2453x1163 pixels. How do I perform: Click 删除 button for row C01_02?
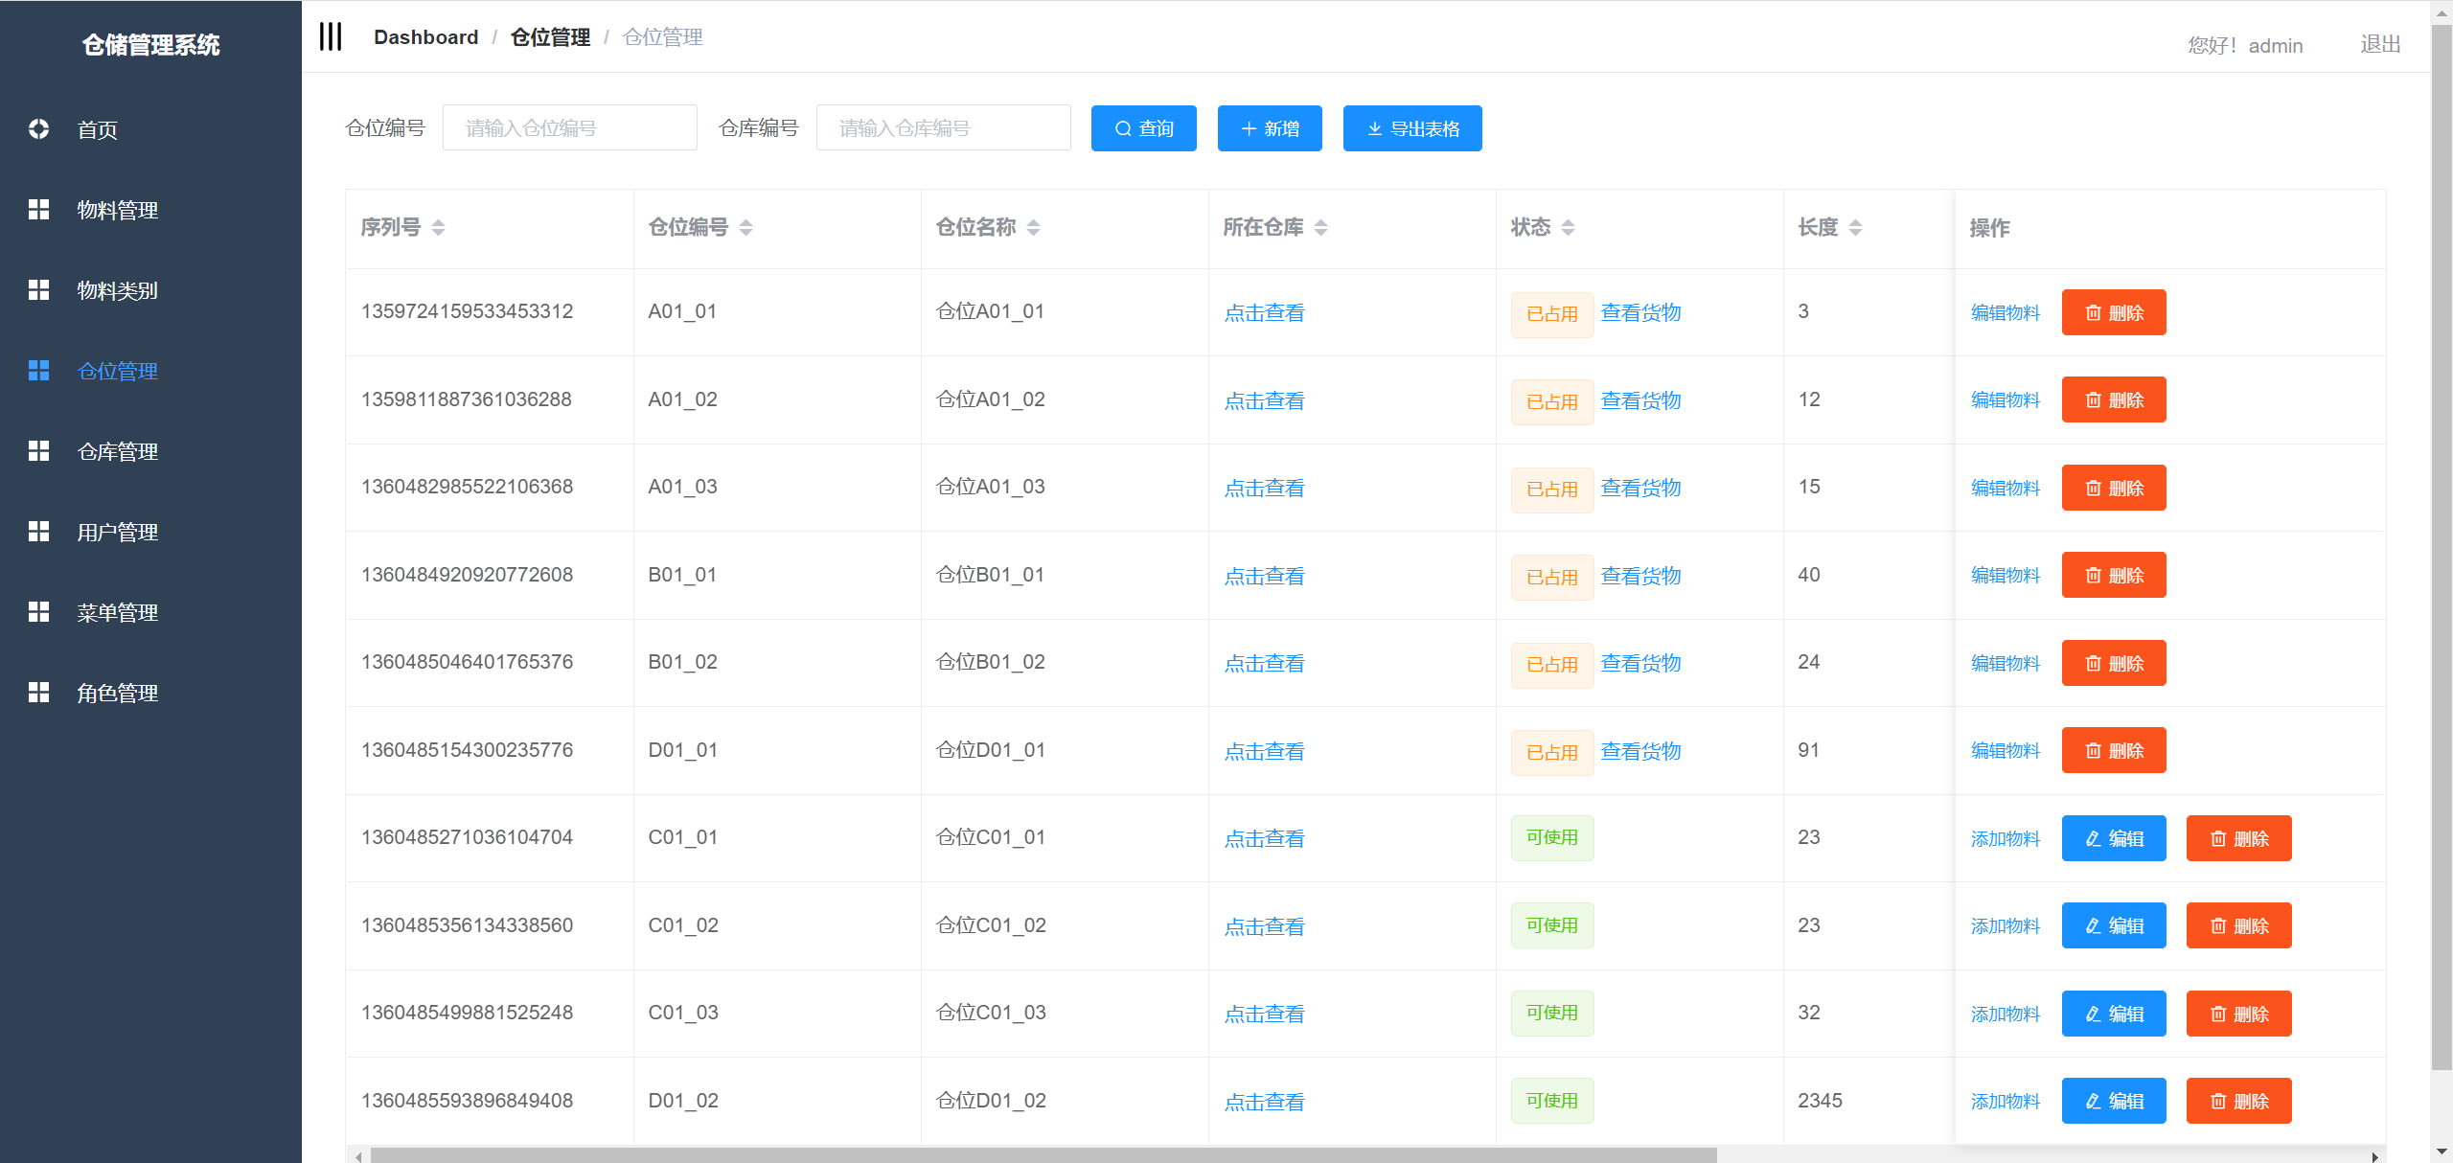(2238, 925)
